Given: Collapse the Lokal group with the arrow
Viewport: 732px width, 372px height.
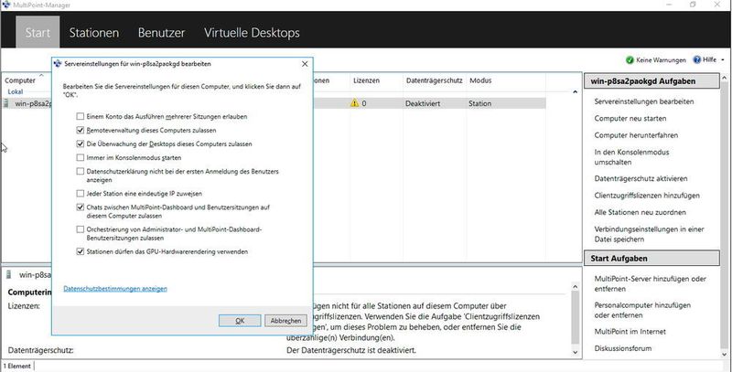Looking at the screenshot, I should tap(576, 92).
